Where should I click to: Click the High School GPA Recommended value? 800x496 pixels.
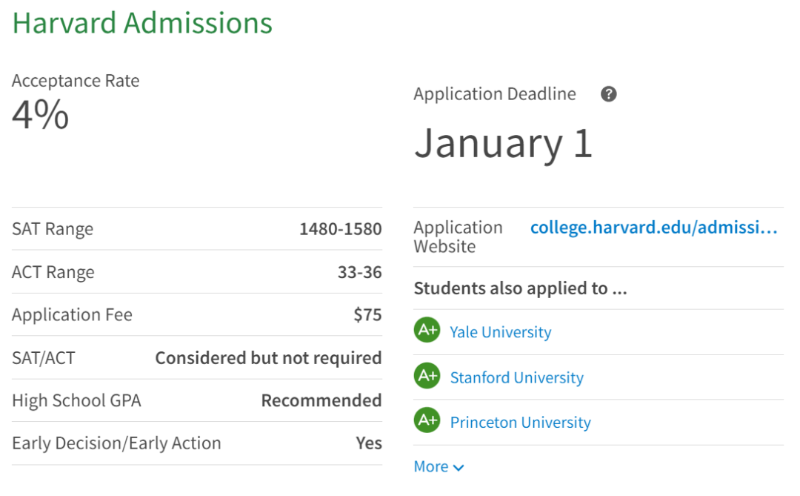coord(321,400)
